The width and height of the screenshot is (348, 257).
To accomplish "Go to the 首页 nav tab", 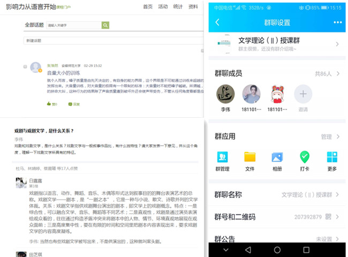I will 148,6.
